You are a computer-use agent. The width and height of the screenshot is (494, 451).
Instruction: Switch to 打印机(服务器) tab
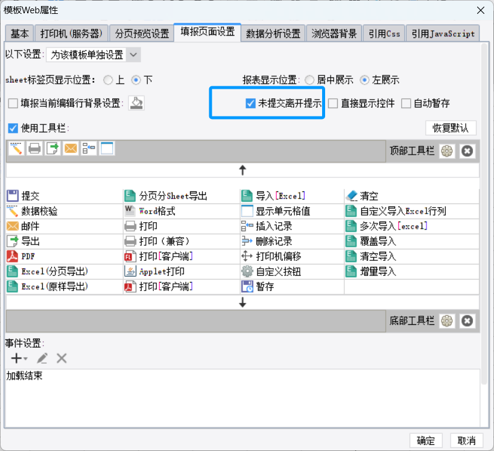point(71,33)
